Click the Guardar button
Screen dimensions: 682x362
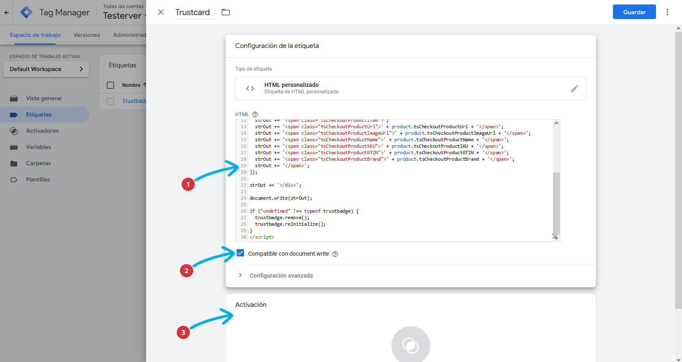(x=634, y=12)
